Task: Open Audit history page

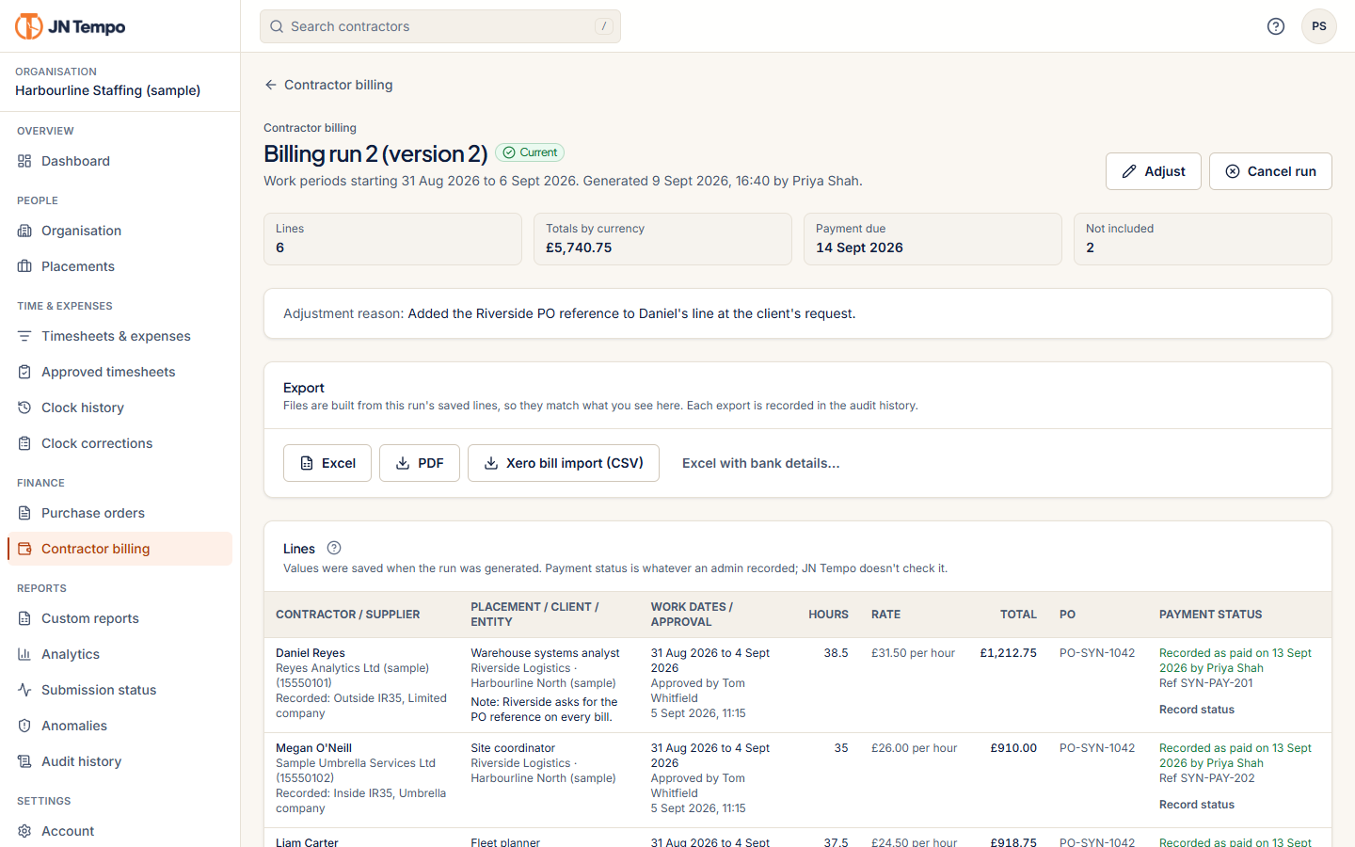Action: pyautogui.click(x=120, y=761)
